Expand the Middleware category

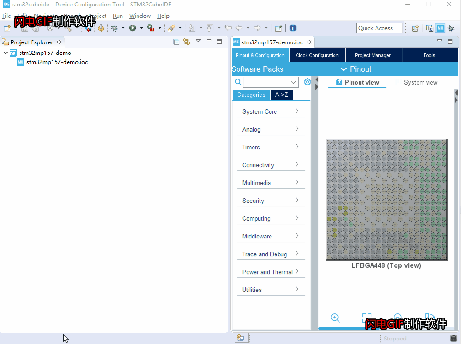pyautogui.click(x=271, y=236)
